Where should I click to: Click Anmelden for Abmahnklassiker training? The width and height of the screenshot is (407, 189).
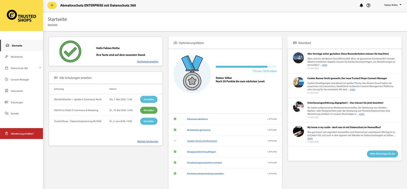(149, 99)
